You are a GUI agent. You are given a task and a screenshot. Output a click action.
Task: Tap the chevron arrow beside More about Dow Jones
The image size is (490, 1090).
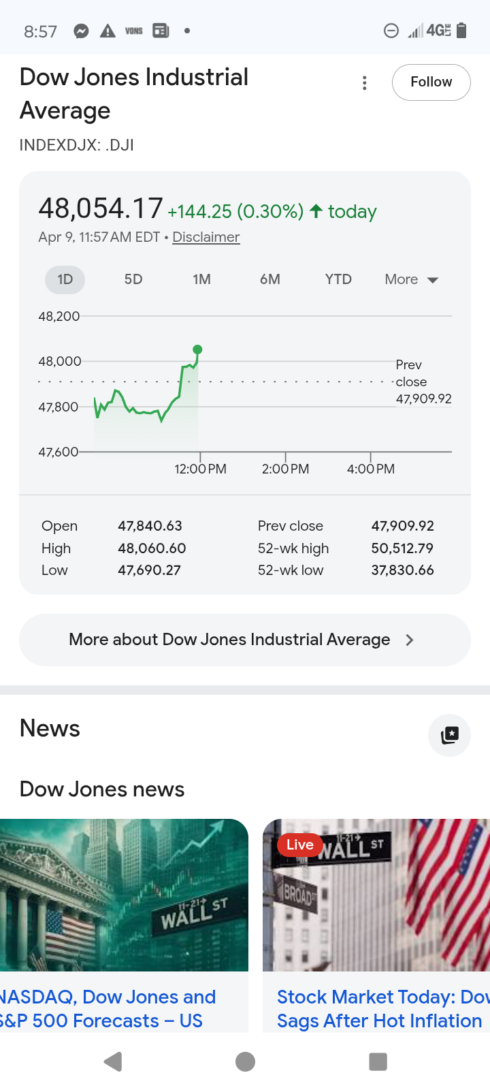point(409,640)
